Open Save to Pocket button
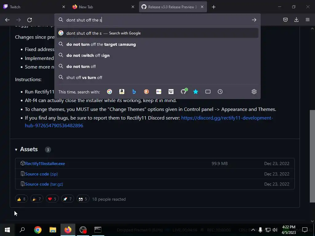Viewport: 315px width, 236px height. click(285, 20)
